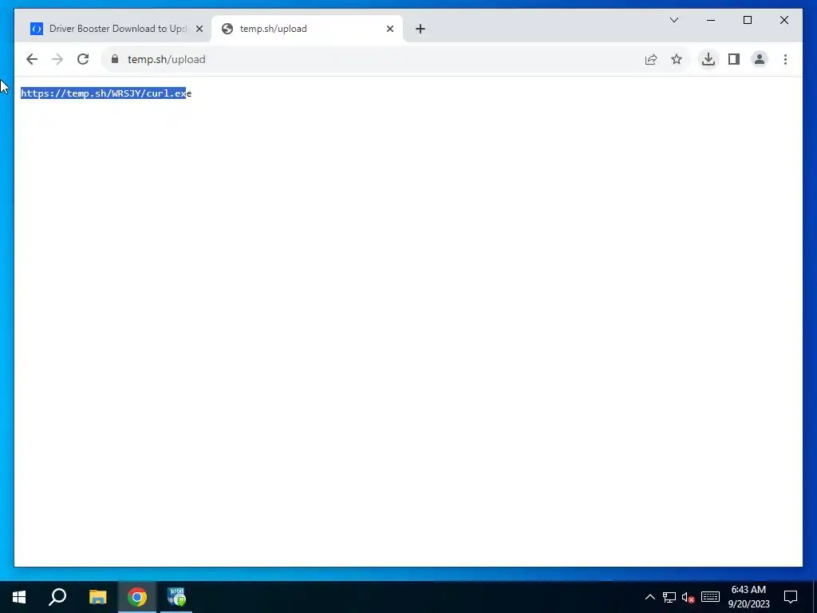Click the forward navigation arrow
Image resolution: width=817 pixels, height=613 pixels.
(57, 59)
